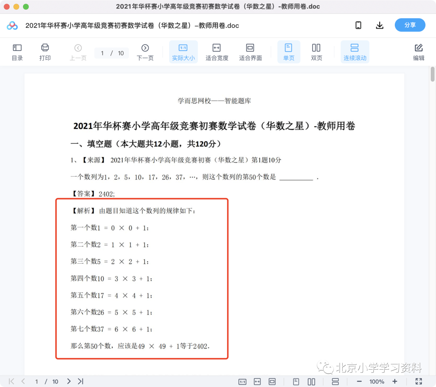Screen dimensions: 436x387
Task: Go to 上一页 previous page in toolbar
Action: click(78, 52)
